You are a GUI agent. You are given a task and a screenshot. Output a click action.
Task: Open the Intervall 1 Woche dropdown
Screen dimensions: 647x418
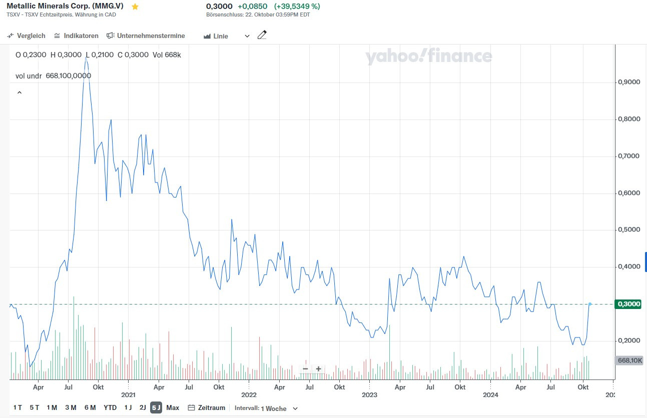point(266,408)
